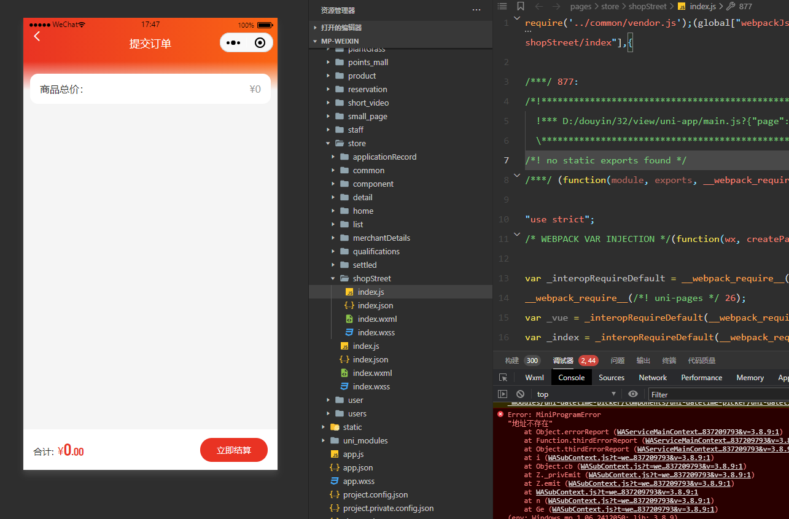Click the 商品总价 row in order page
Screen dimensions: 789x519
(150, 89)
